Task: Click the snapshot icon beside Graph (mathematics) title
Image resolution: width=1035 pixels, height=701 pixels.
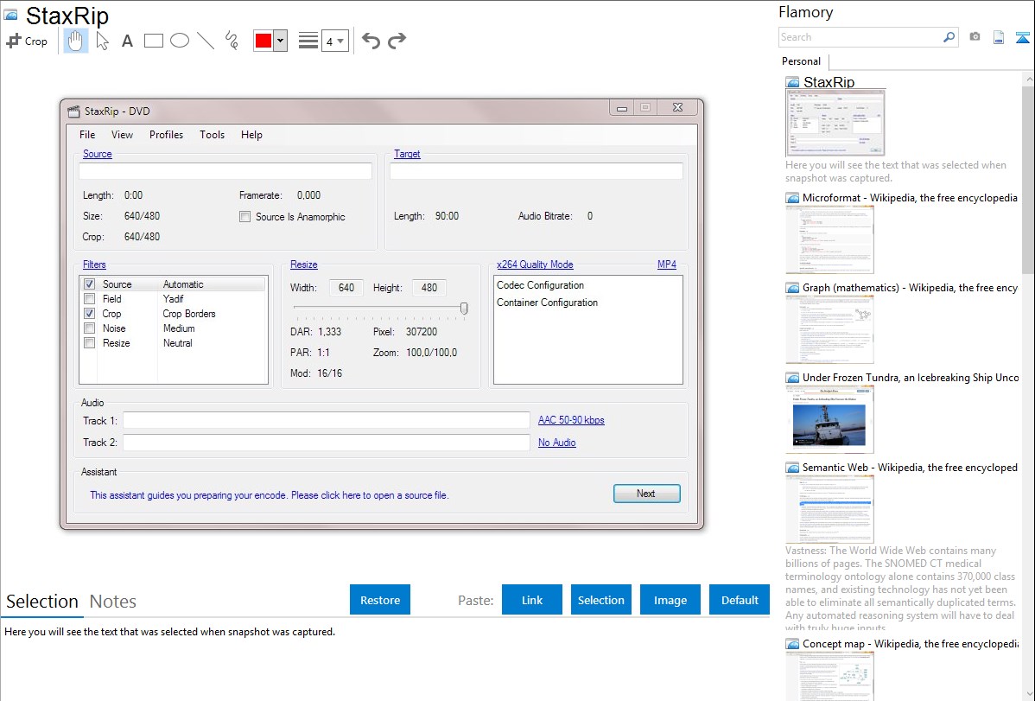Action: click(x=792, y=288)
